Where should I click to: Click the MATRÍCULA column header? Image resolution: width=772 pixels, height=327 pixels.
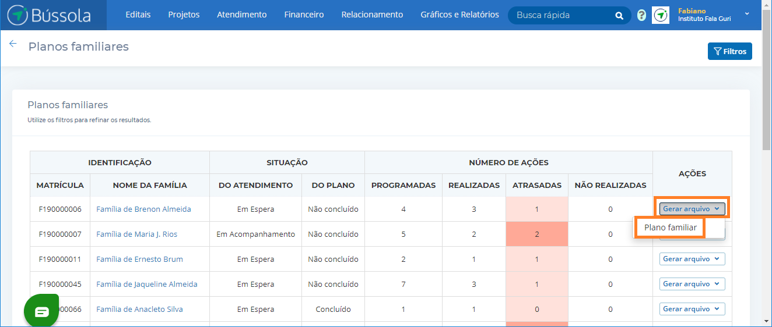pos(60,185)
